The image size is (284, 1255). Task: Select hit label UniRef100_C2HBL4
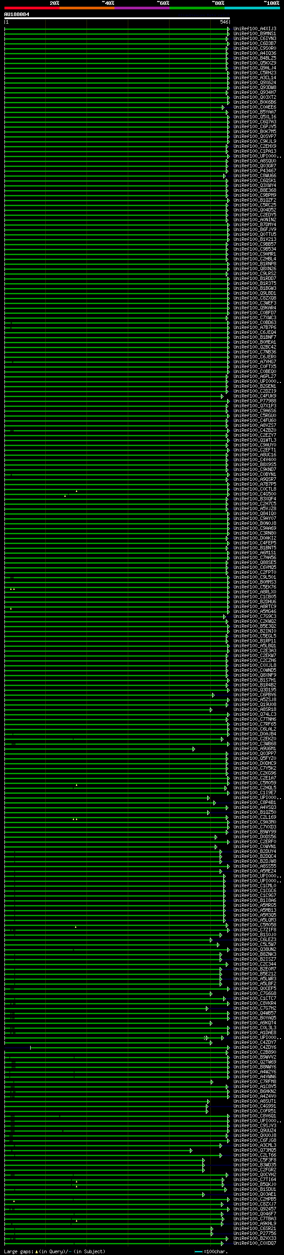(x=255, y=259)
